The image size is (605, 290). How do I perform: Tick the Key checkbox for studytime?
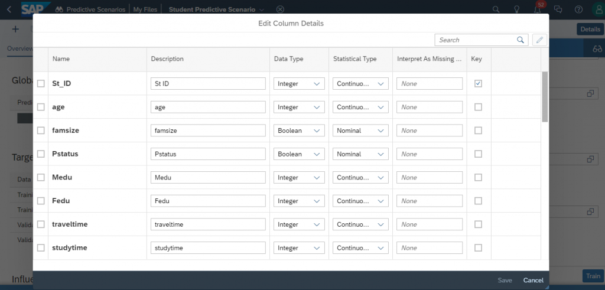[478, 248]
